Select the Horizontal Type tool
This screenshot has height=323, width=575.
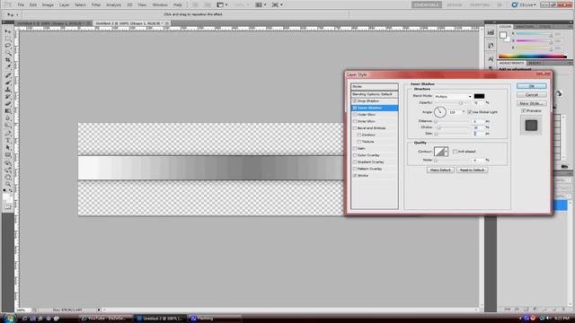coord(8,141)
